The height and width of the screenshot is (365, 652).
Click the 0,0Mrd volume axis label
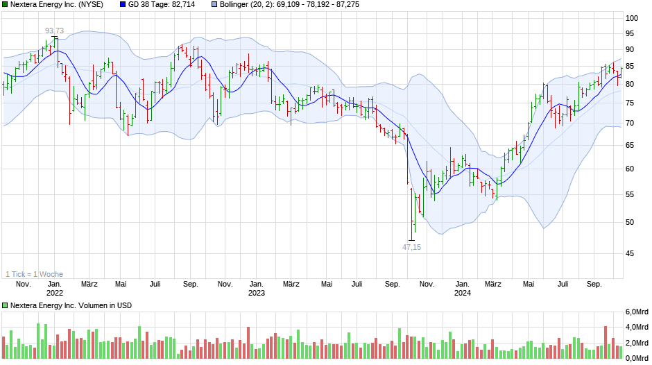(x=638, y=358)
